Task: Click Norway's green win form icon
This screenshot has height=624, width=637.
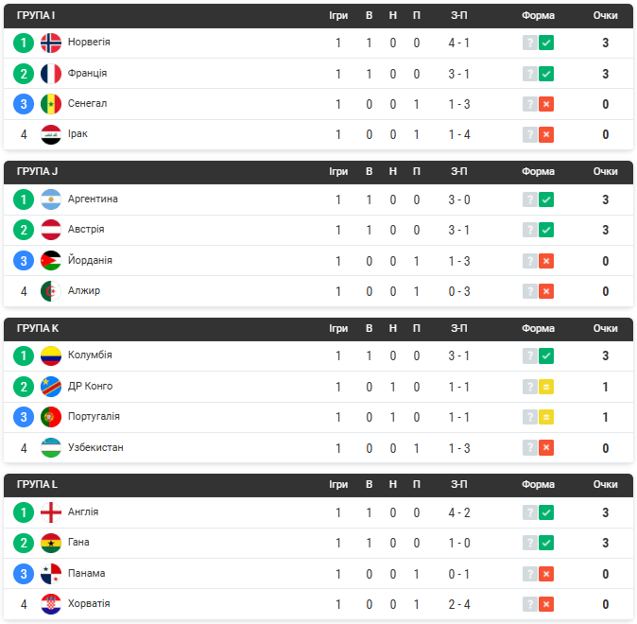Action: coord(546,43)
